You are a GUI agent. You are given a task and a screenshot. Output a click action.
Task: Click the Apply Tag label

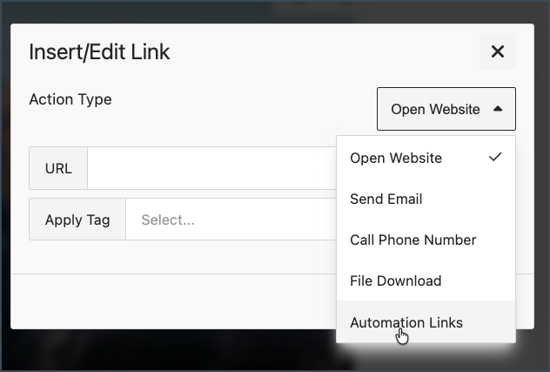(77, 220)
